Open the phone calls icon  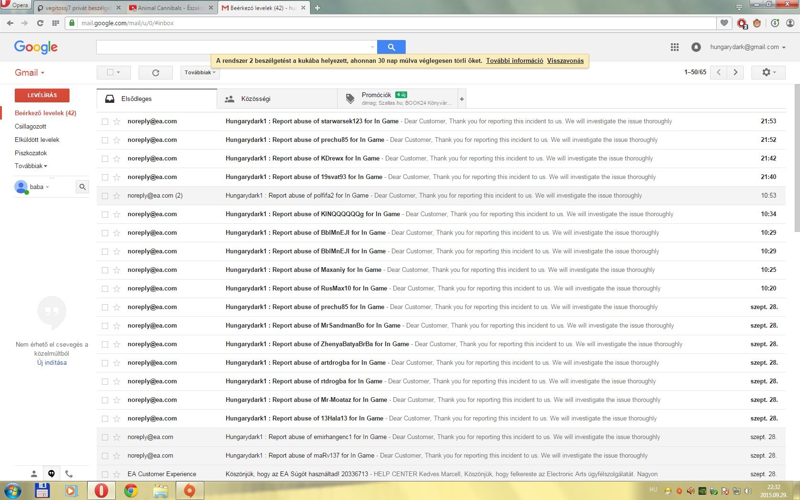(69, 474)
